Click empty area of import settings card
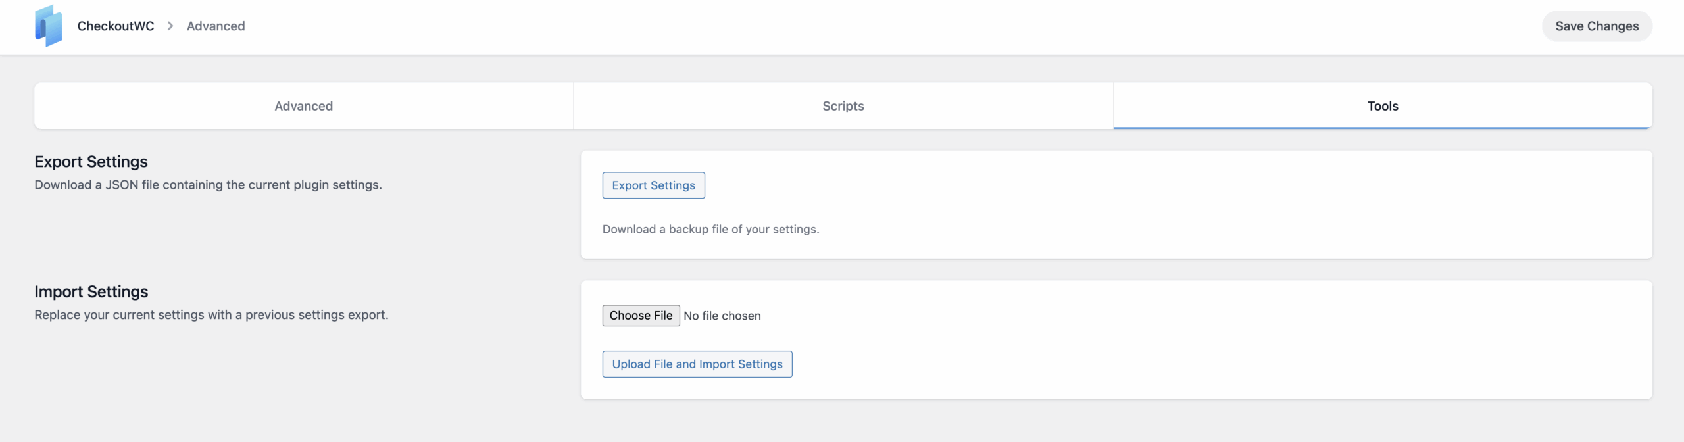The image size is (1684, 442). pos(1184,339)
